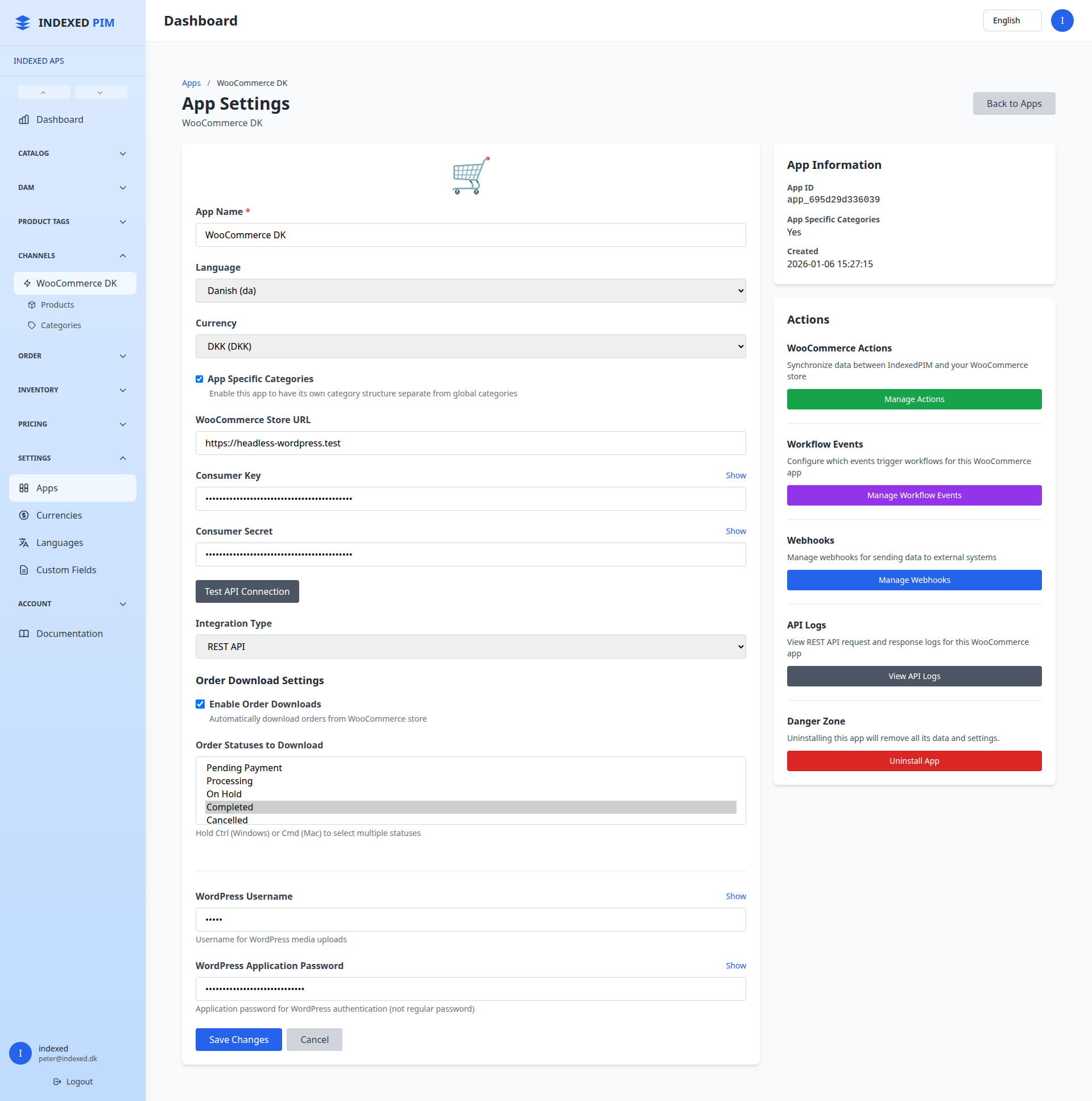
Task: Click the Indexed PIM logo icon
Action: tap(22, 23)
